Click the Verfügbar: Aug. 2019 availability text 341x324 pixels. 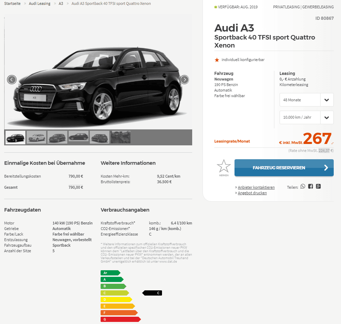point(238,7)
